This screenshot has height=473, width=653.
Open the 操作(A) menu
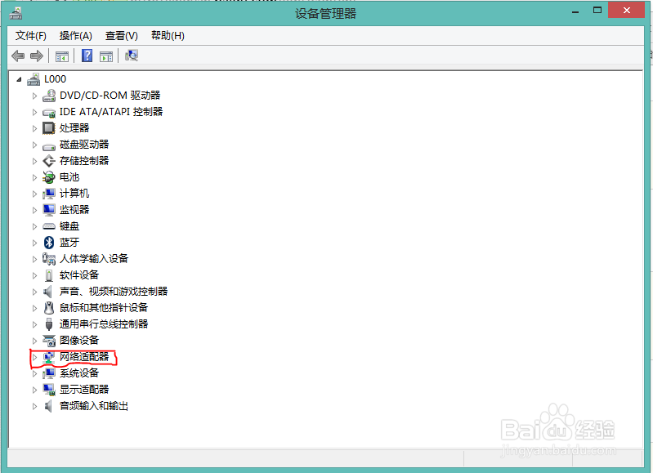pos(76,36)
